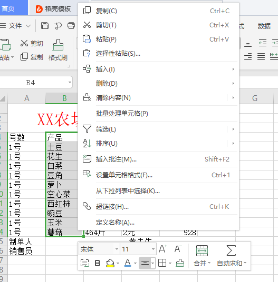The height and width of the screenshot is (282, 278).
Task: Click the insert comment icon
Action: coord(87,159)
